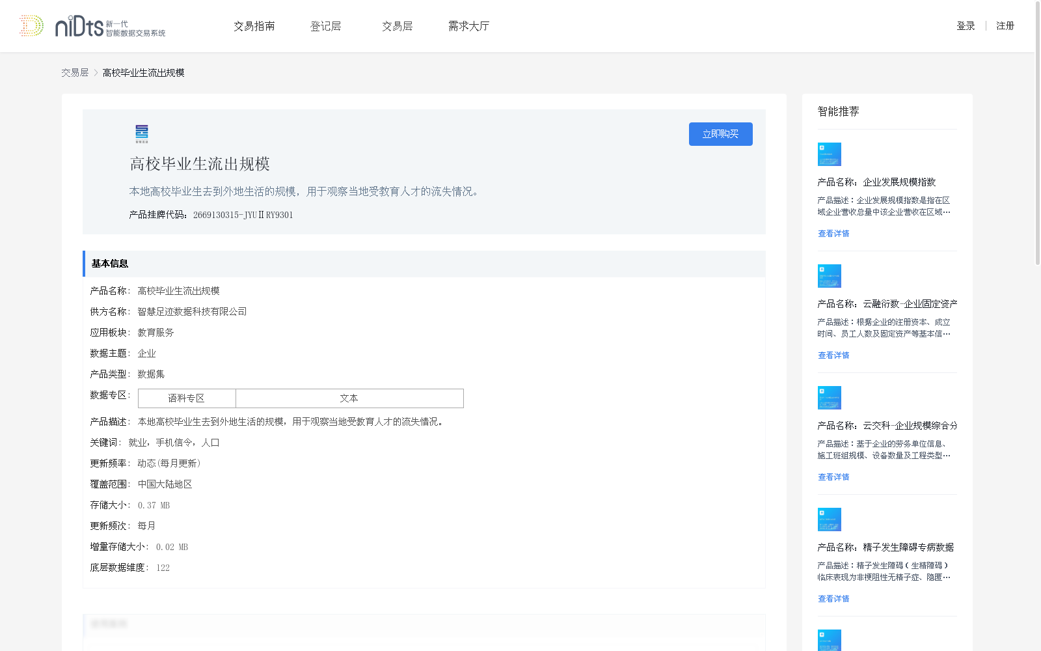Click the niDts site logo
1041x651 pixels.
click(92, 26)
